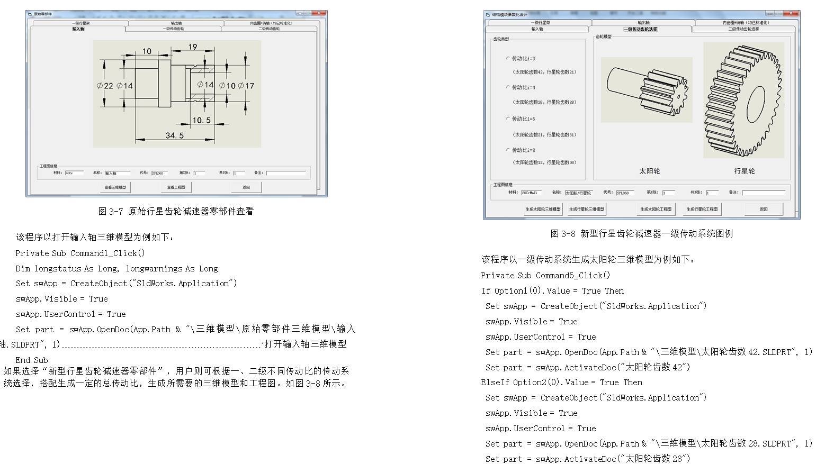Screen dimensions: 816x464
Task: Select 传动比i=5 radio button
Action: click(521, 119)
